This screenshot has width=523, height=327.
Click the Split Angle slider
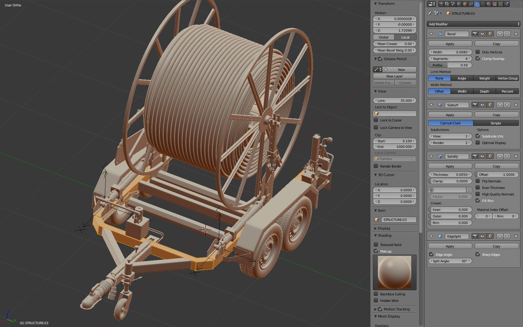pyautogui.click(x=450, y=261)
